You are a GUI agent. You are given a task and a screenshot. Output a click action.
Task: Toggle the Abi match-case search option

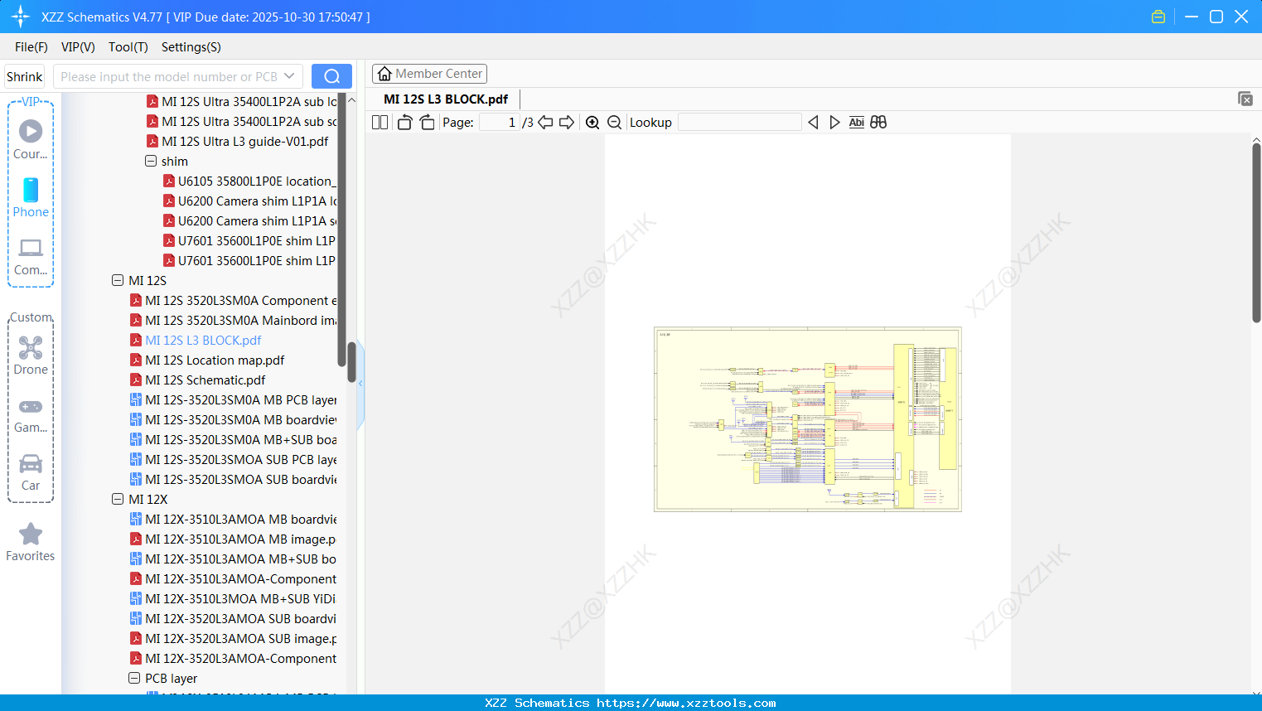(x=857, y=123)
